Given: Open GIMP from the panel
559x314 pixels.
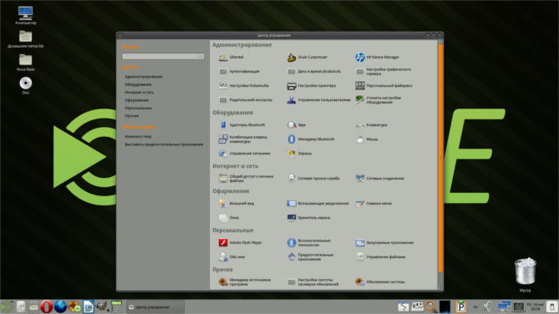Looking at the screenshot, I should pyautogui.click(x=102, y=306).
